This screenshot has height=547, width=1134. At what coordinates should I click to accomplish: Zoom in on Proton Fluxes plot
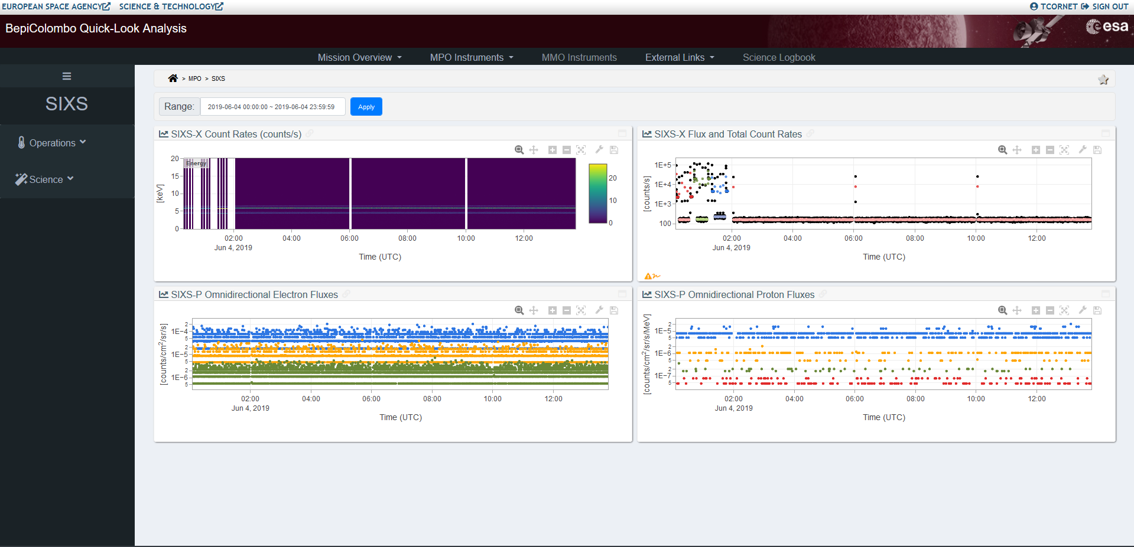coord(1036,310)
